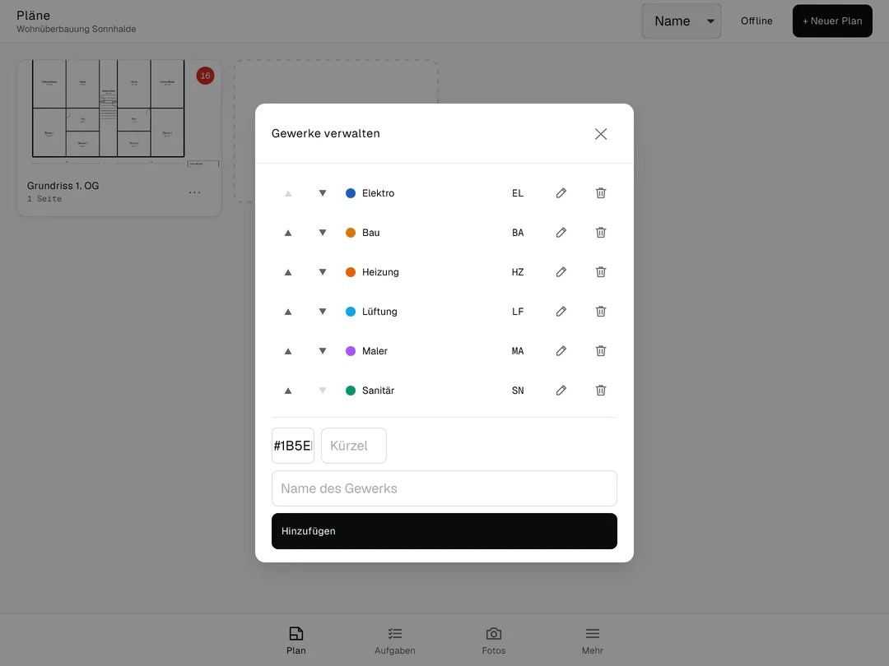Click the Hinzufügen button
Screen dimensions: 889x666
[444, 531]
